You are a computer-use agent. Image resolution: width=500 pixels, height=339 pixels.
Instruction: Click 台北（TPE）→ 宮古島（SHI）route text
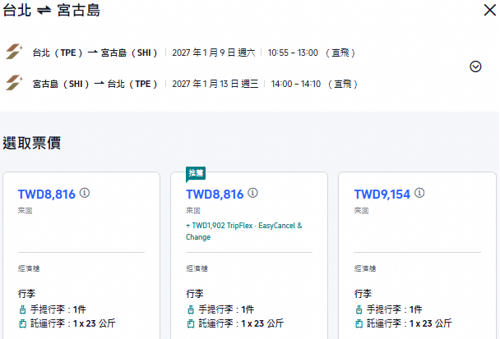pyautogui.click(x=95, y=53)
